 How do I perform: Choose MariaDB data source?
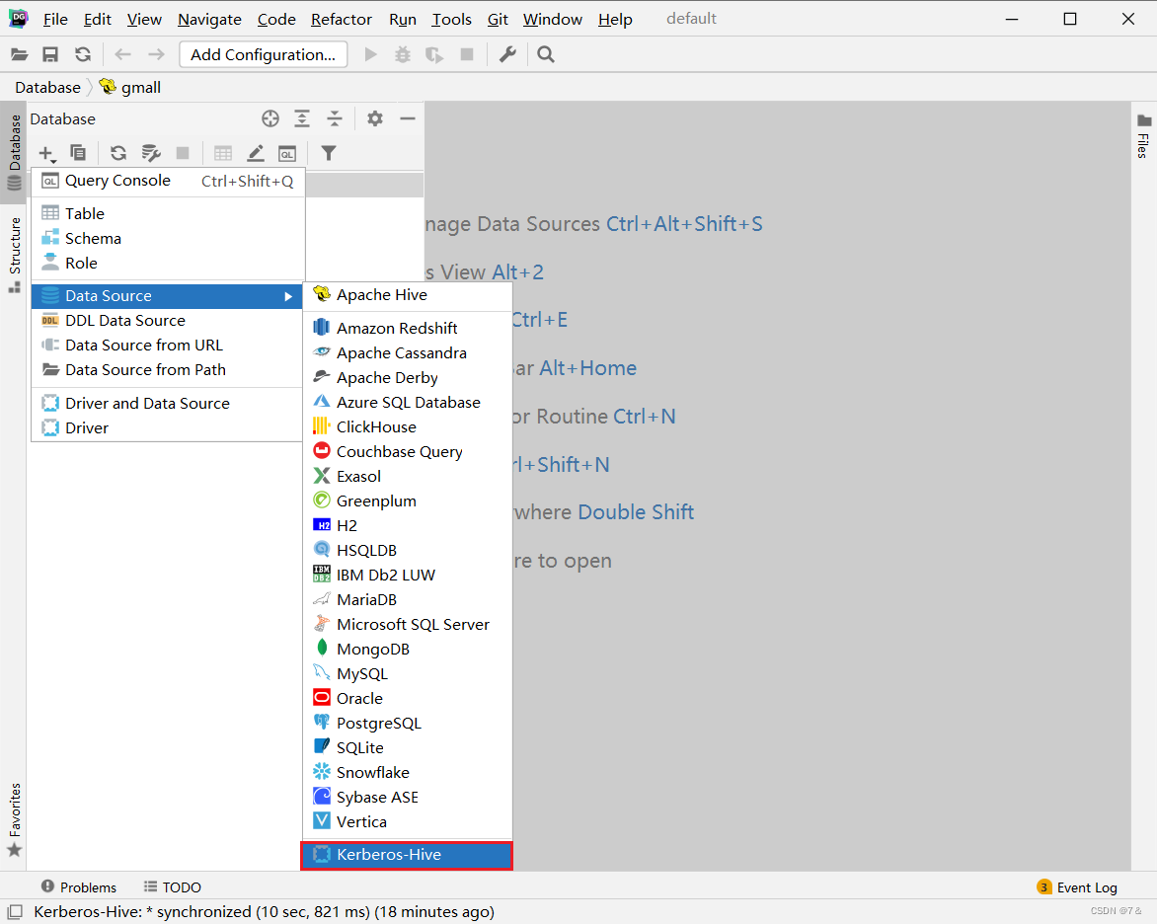coord(408,599)
